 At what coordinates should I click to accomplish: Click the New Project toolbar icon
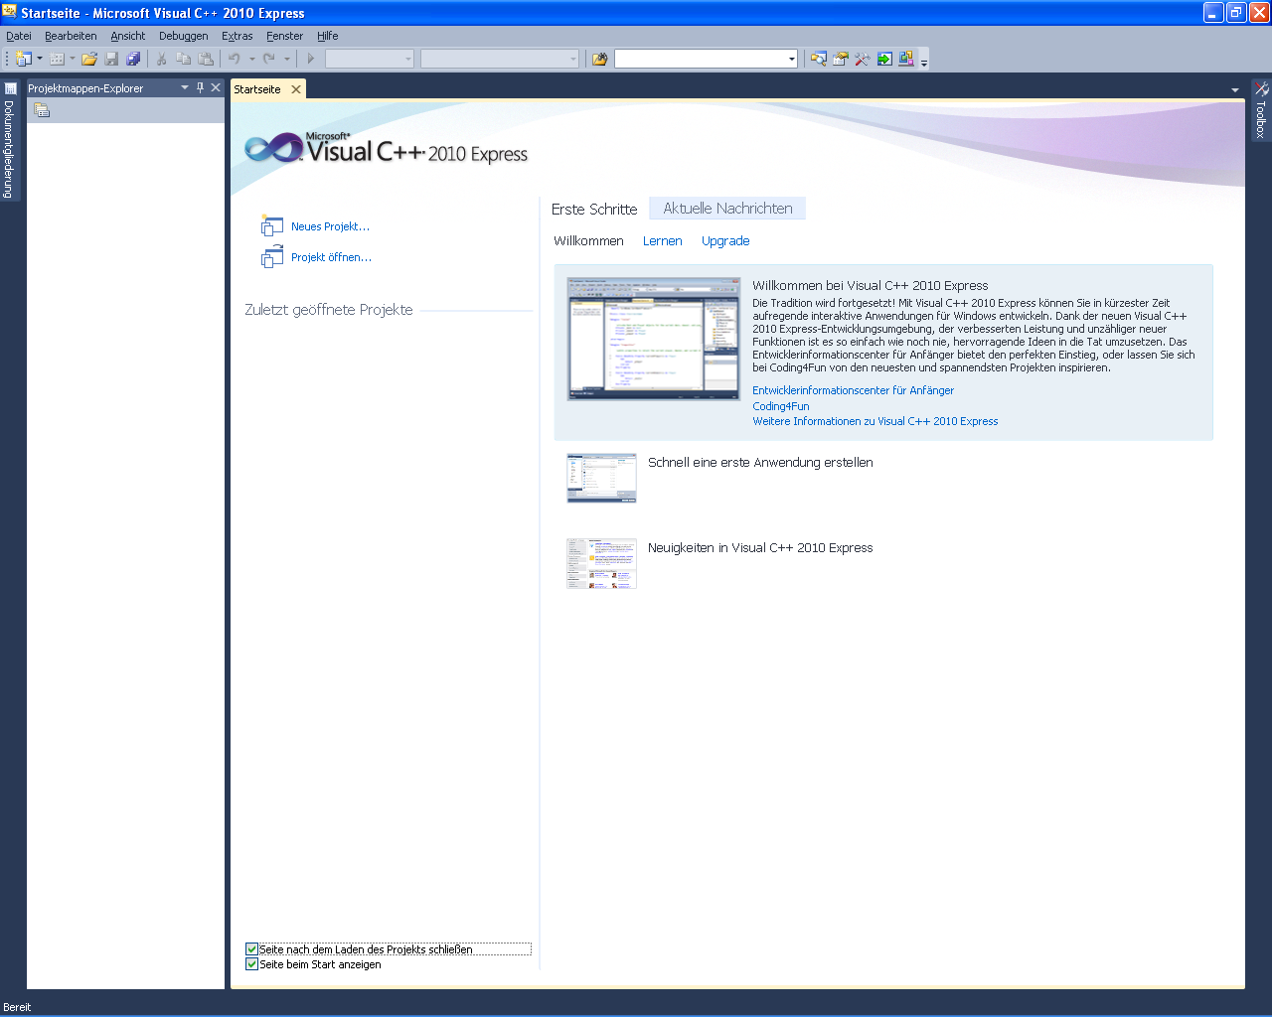pos(24,60)
